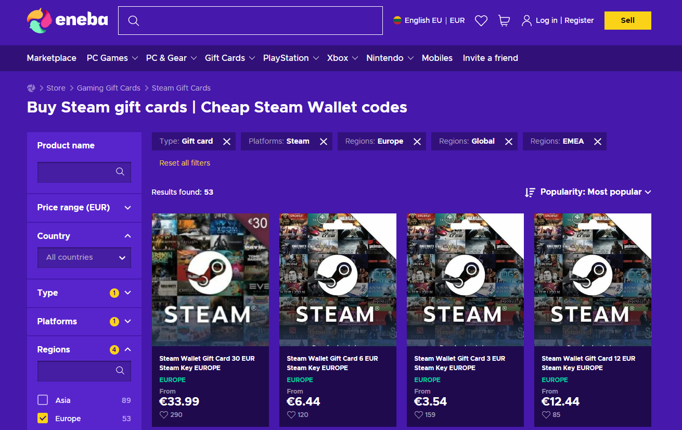The image size is (682, 430).
Task: Click Reset all filters
Action: tap(185, 163)
